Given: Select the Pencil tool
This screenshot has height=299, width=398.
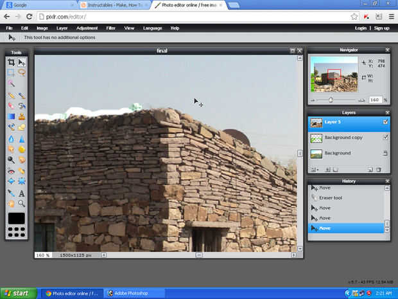Looking at the screenshot, I should click(x=11, y=96).
